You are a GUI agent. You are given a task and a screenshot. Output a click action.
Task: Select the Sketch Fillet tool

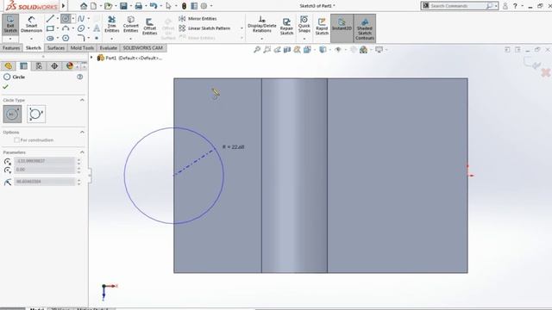click(x=81, y=38)
